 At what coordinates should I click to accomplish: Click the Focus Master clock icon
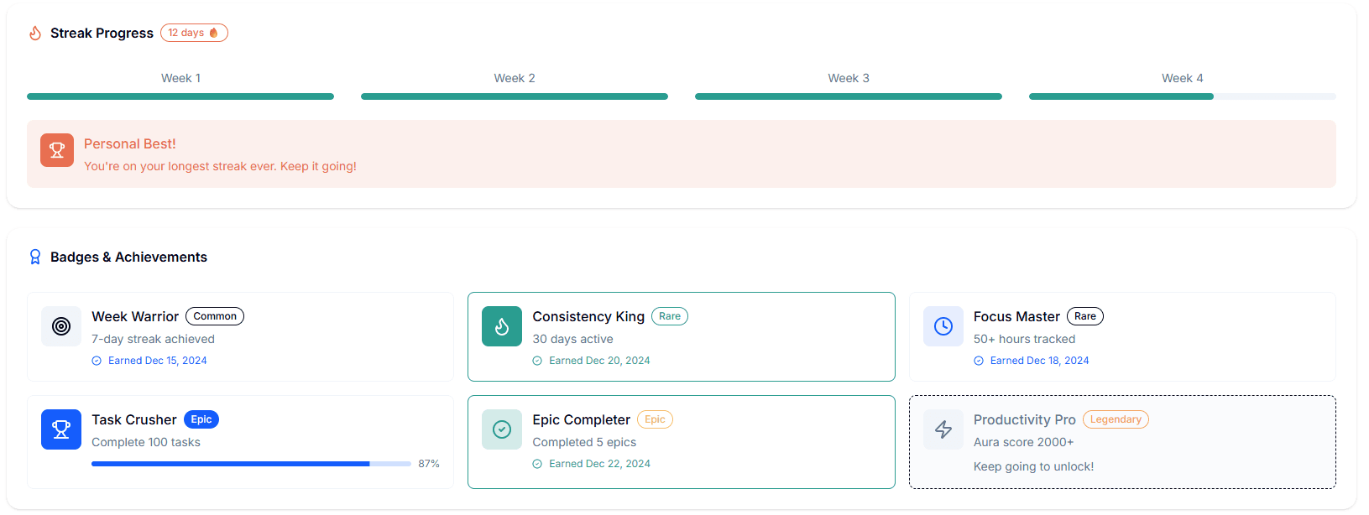943,326
